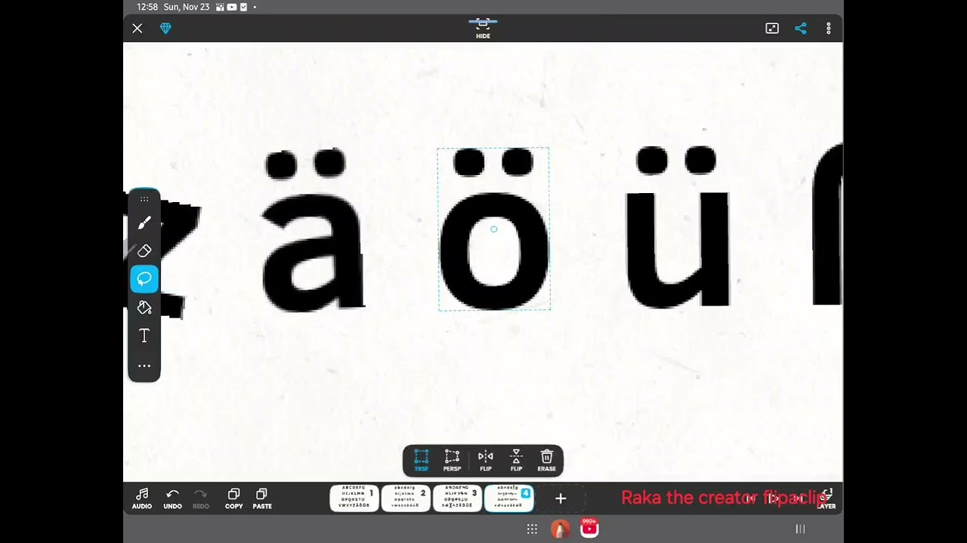Flip the selection horizontally
967x543 pixels.
(x=486, y=461)
